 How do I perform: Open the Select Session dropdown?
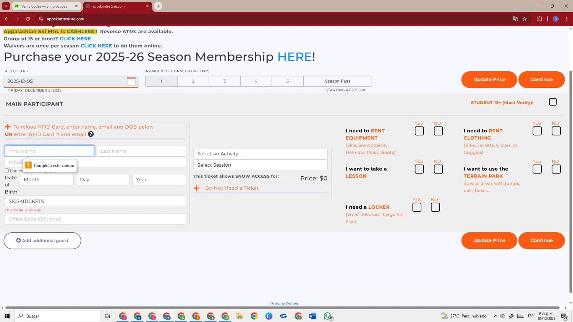pyautogui.click(x=261, y=165)
